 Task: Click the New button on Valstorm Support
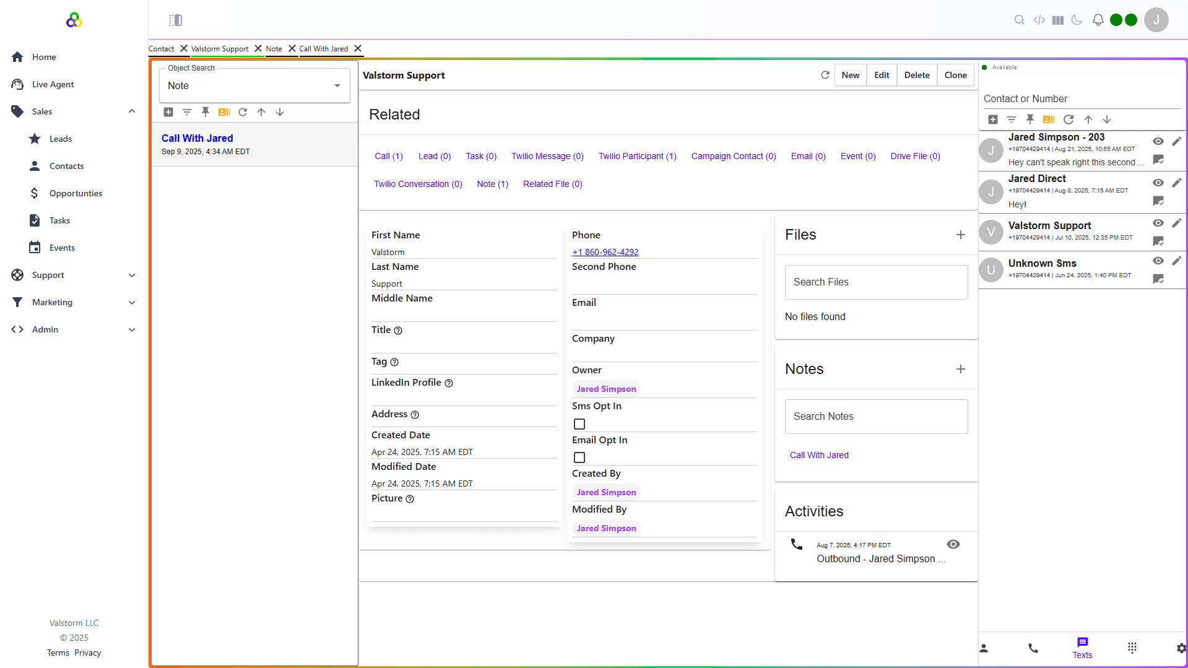tap(850, 75)
